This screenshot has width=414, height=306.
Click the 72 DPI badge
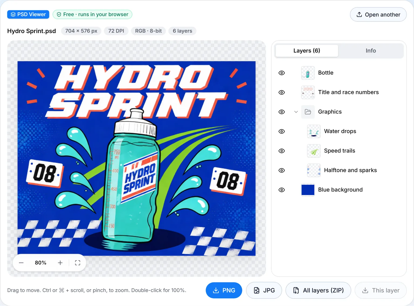(x=116, y=31)
